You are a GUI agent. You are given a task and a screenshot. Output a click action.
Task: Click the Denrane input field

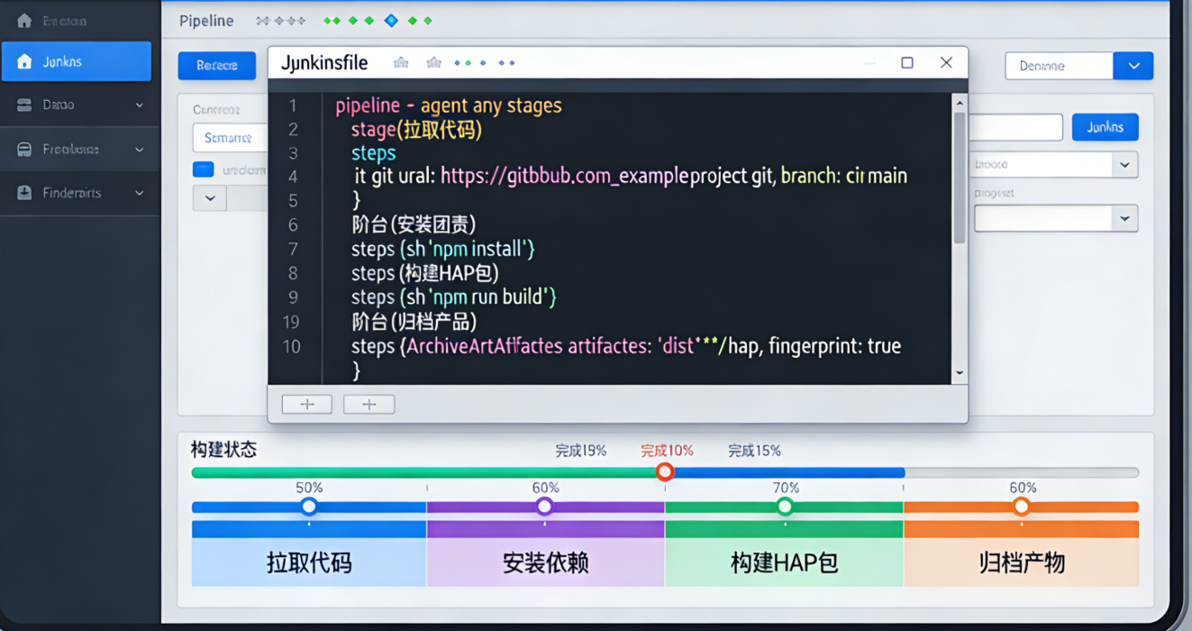click(x=1060, y=66)
